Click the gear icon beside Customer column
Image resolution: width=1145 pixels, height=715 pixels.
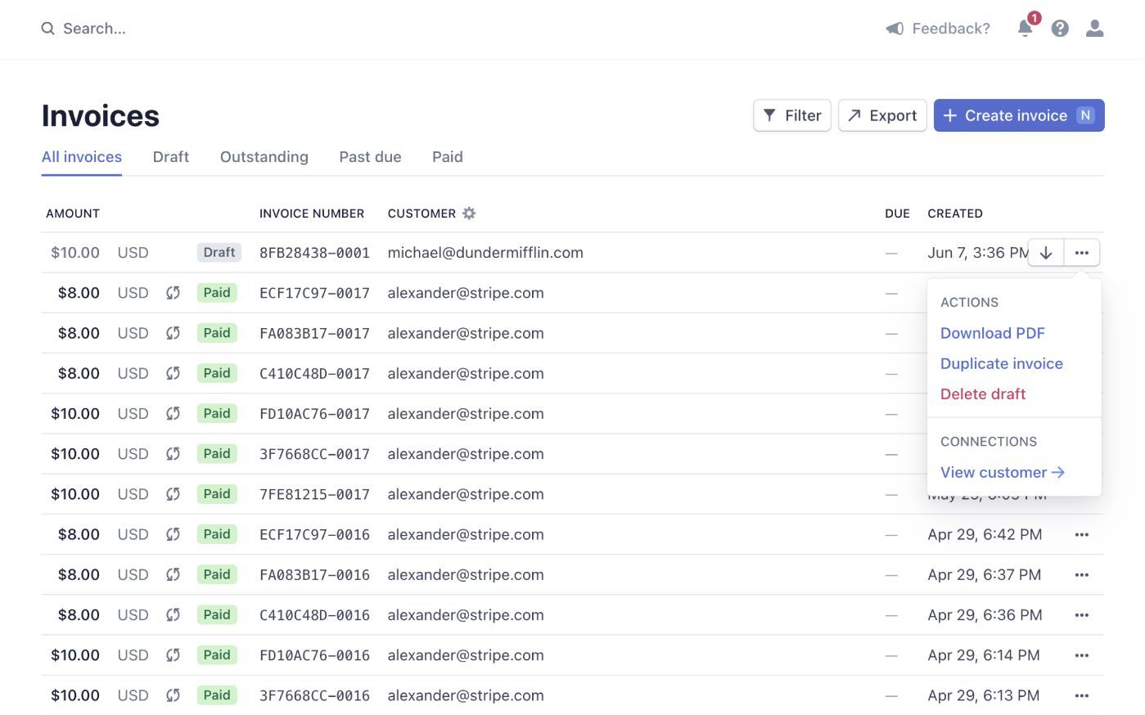(x=469, y=214)
